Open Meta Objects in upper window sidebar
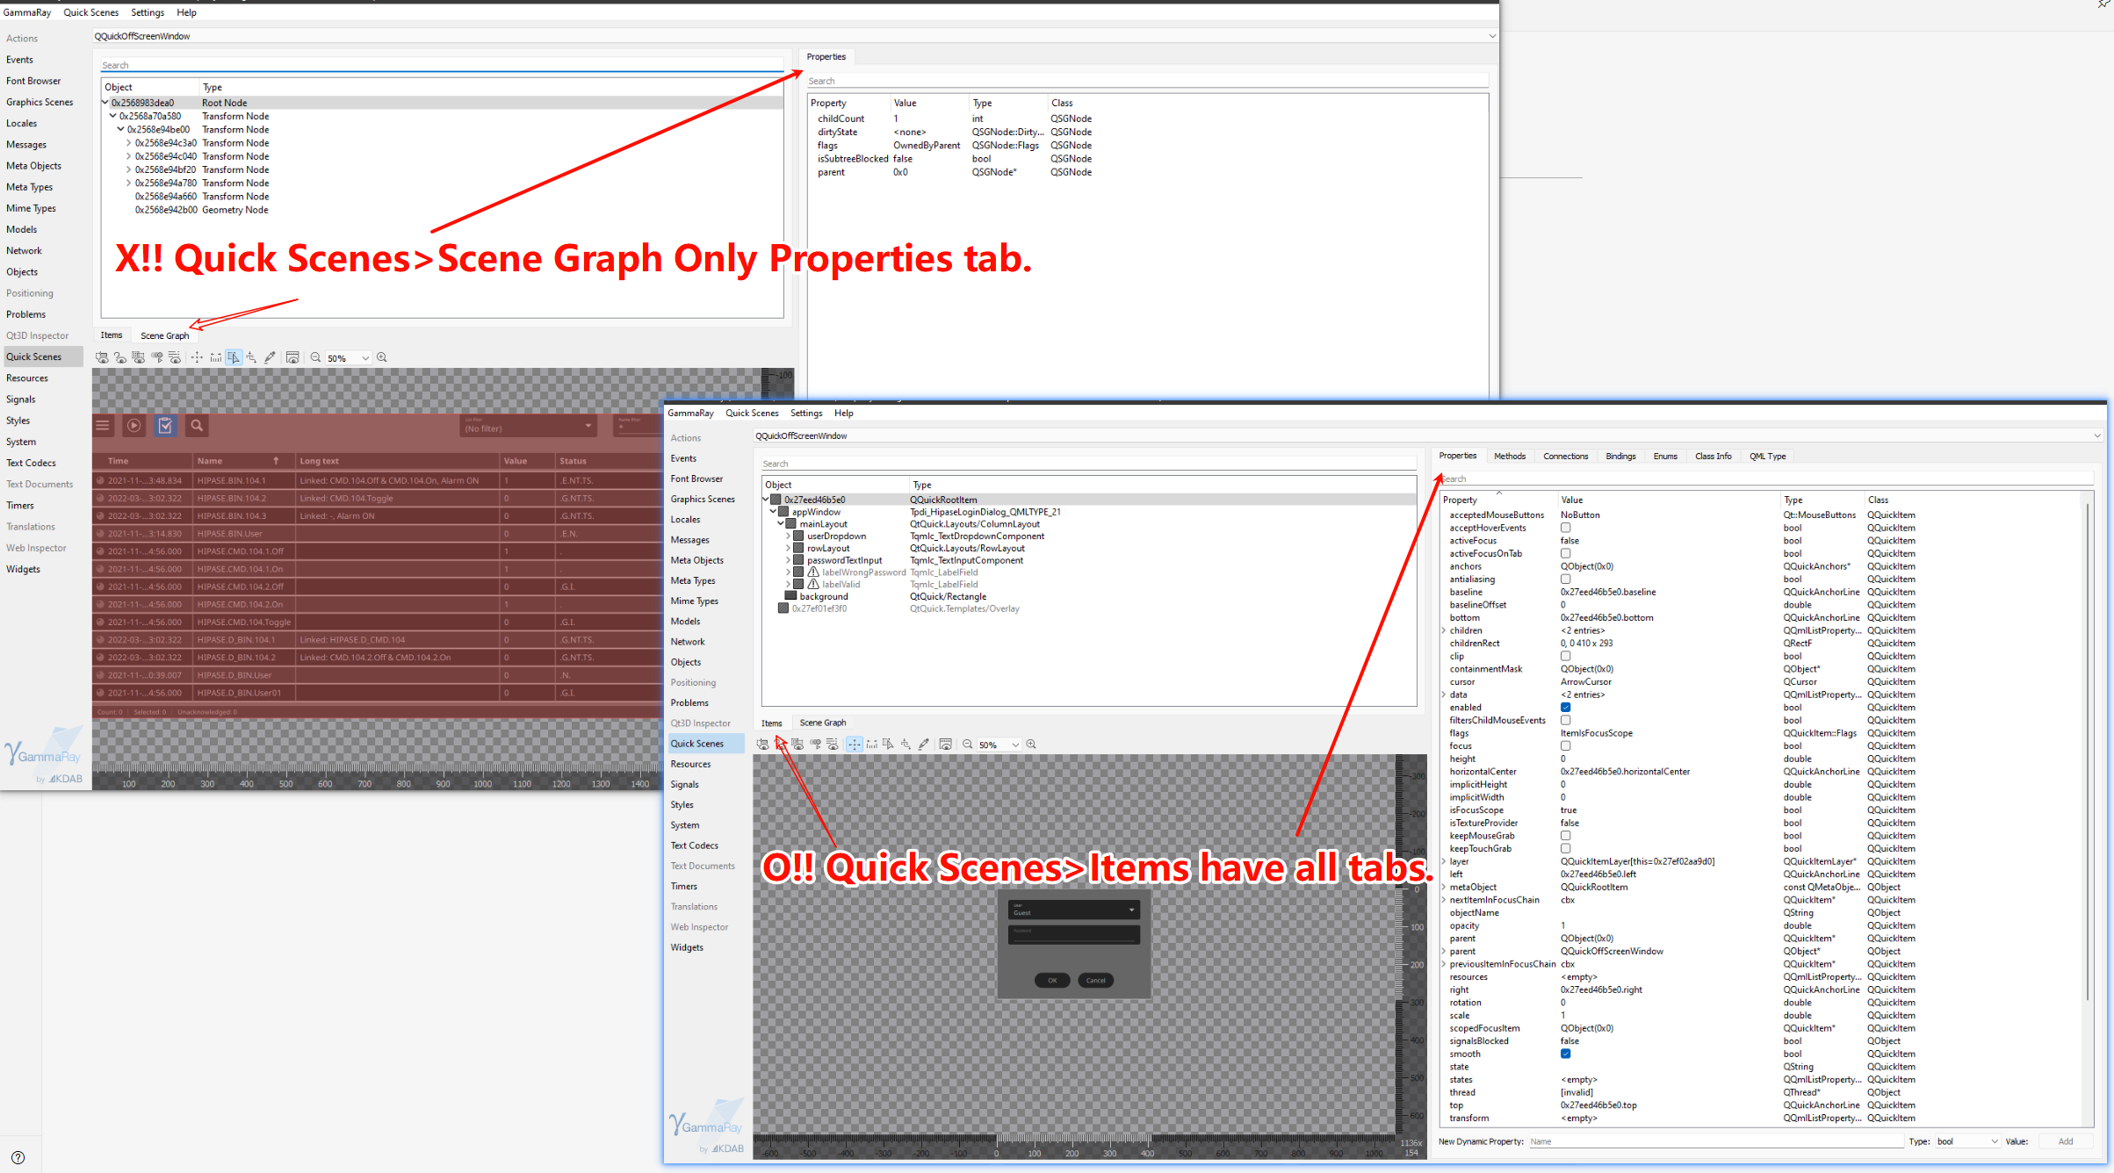 33,166
